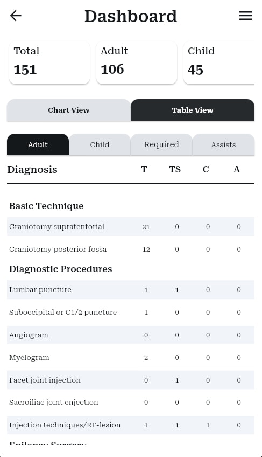Open the Required tab
The height and width of the screenshot is (457, 262).
pyautogui.click(x=161, y=144)
